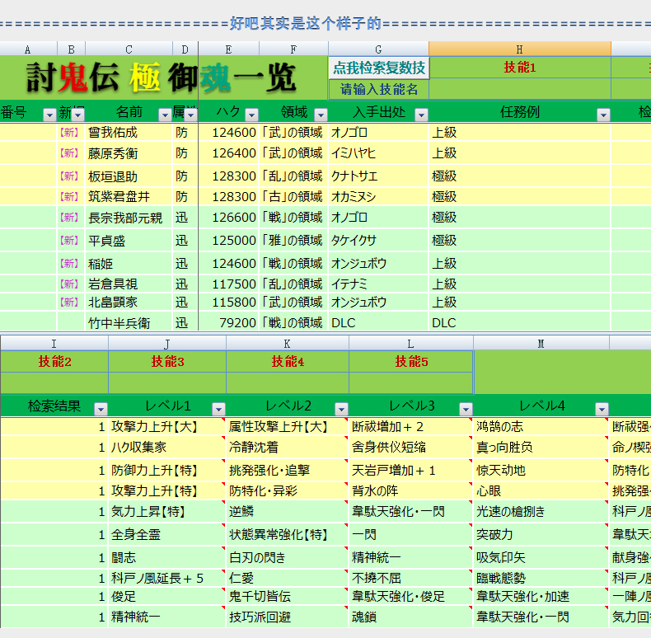This screenshot has height=638, width=651.
Task: Click the 技能1 header cell
Action: 520,68
